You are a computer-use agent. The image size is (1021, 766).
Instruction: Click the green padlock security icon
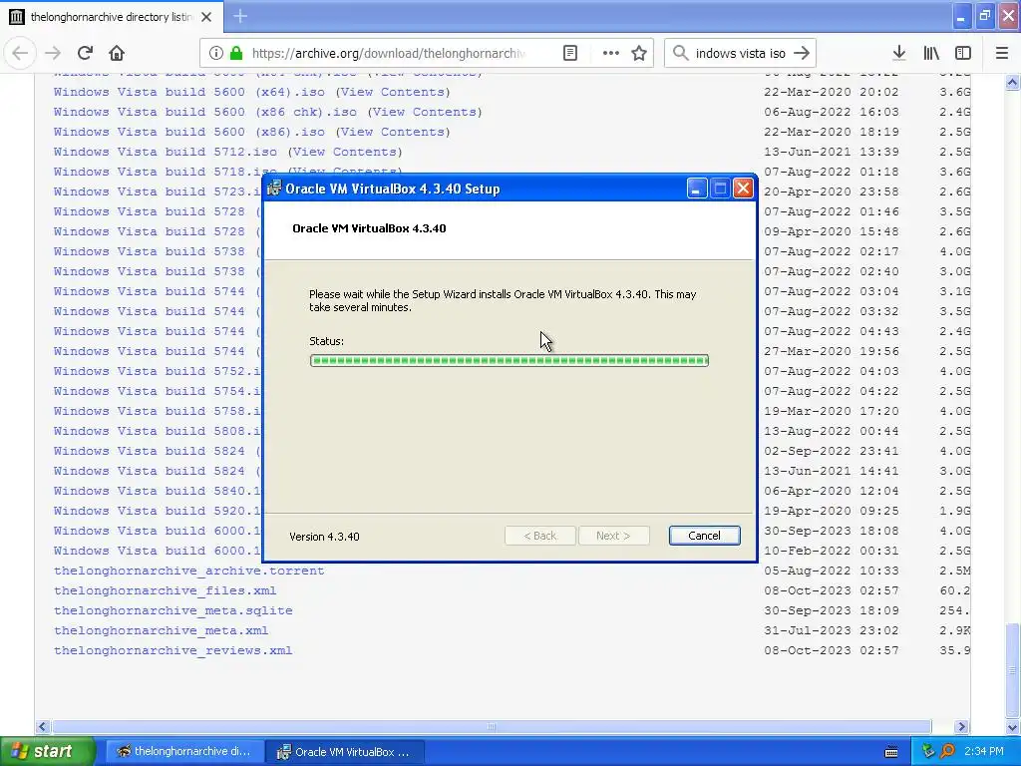click(236, 53)
